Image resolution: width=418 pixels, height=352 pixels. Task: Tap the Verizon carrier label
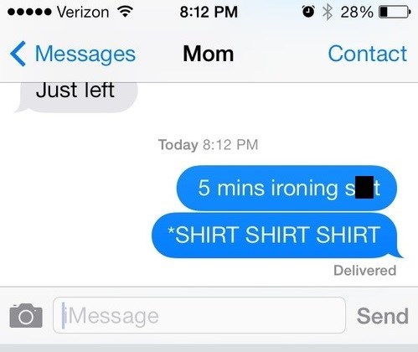[x=83, y=13]
